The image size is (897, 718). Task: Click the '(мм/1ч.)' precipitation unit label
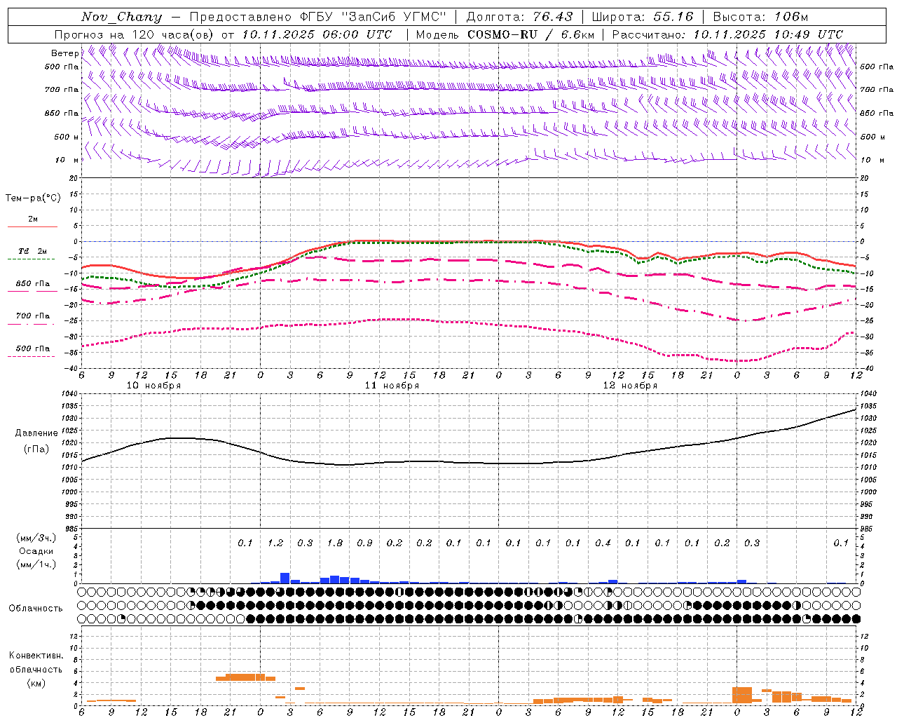click(37, 564)
